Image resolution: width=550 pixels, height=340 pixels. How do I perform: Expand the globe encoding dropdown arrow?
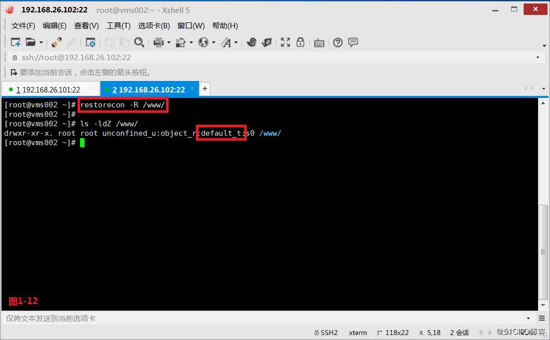click(214, 42)
